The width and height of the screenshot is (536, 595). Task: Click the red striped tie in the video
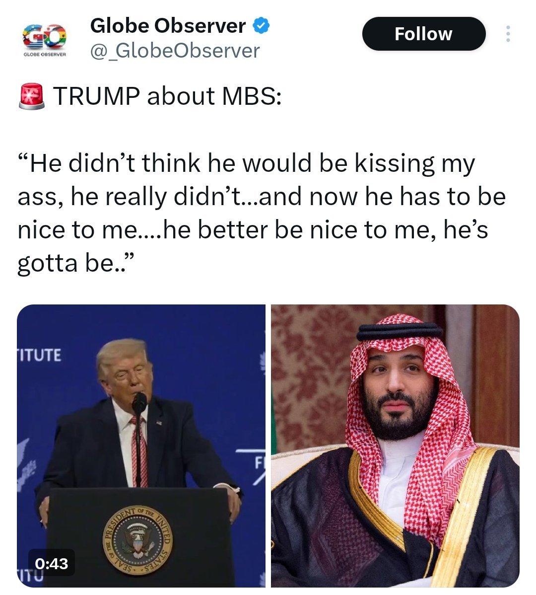139,451
